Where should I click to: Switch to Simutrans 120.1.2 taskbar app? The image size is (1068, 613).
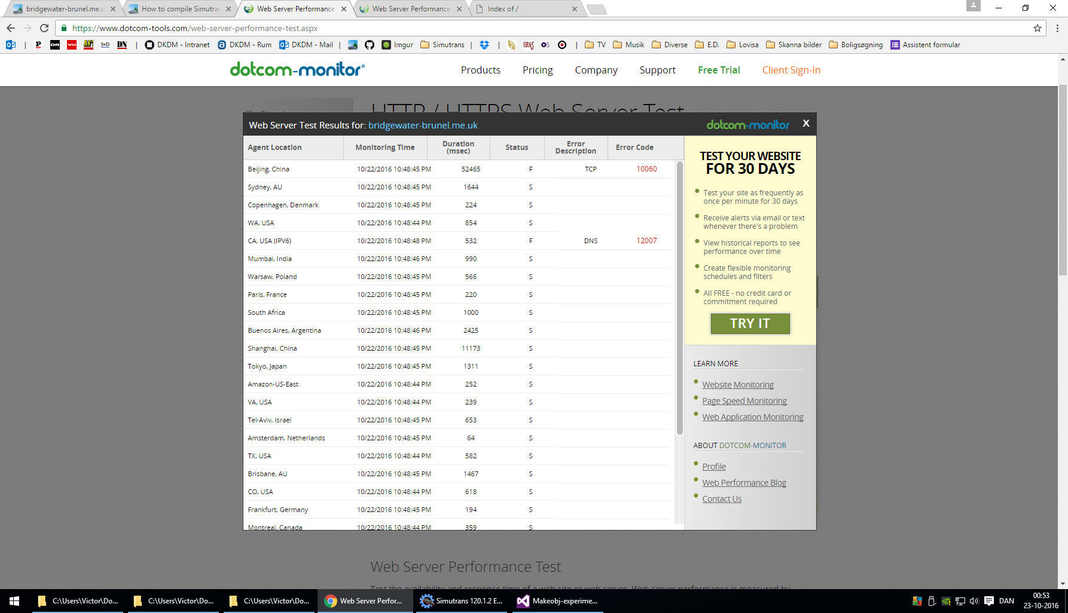(x=461, y=601)
